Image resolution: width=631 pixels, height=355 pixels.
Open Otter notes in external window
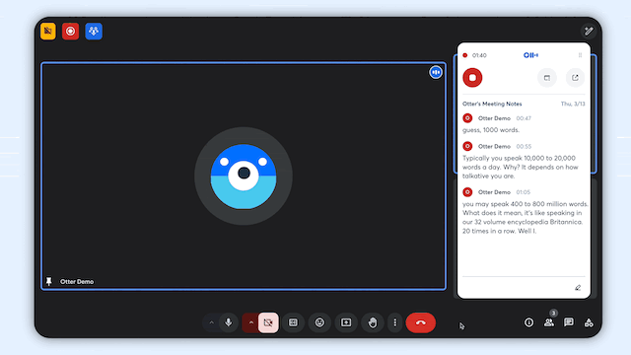[575, 78]
